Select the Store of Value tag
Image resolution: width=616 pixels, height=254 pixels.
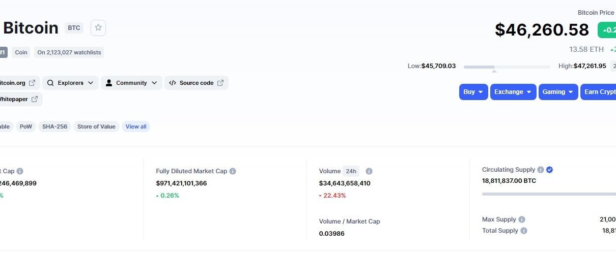tap(96, 126)
